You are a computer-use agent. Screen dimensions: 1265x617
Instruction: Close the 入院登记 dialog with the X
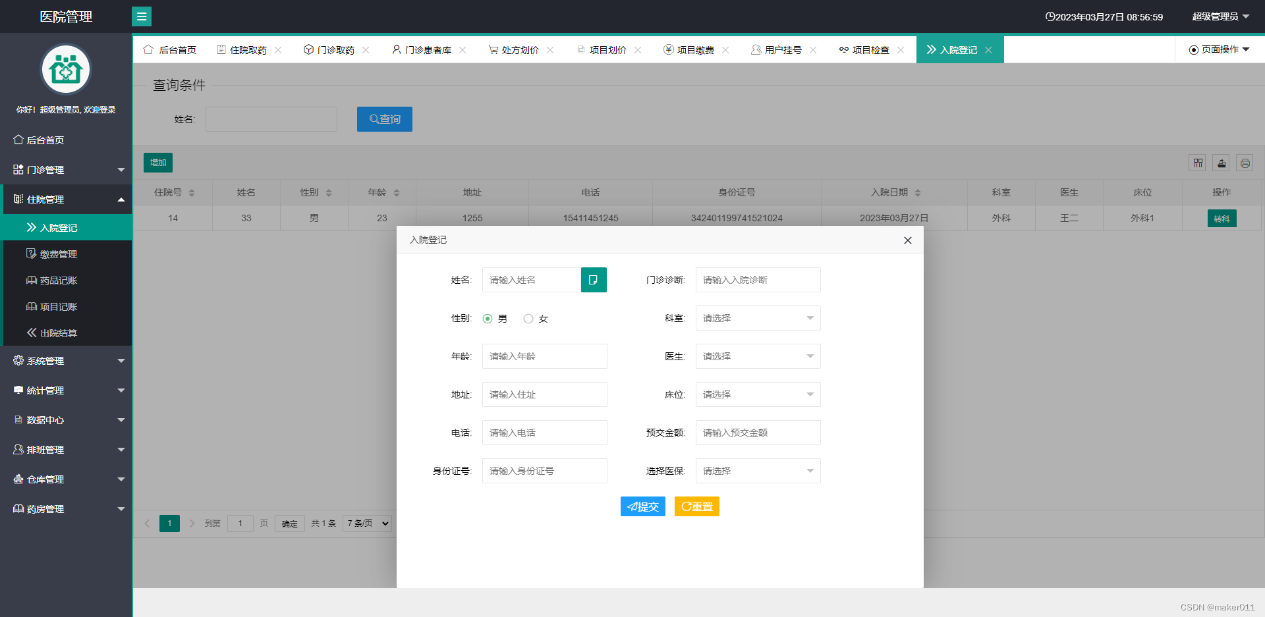point(908,240)
